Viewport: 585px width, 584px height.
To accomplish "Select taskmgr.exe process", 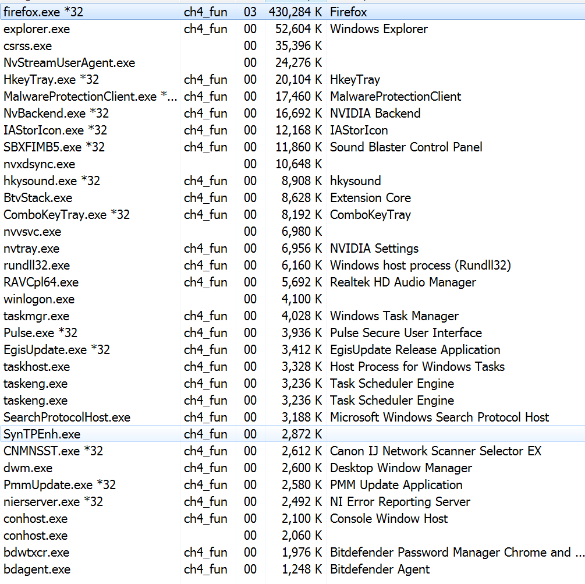I will point(36,316).
